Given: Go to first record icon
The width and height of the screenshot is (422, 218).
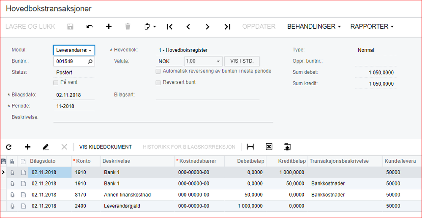Looking at the screenshot, I should [x=169, y=27].
